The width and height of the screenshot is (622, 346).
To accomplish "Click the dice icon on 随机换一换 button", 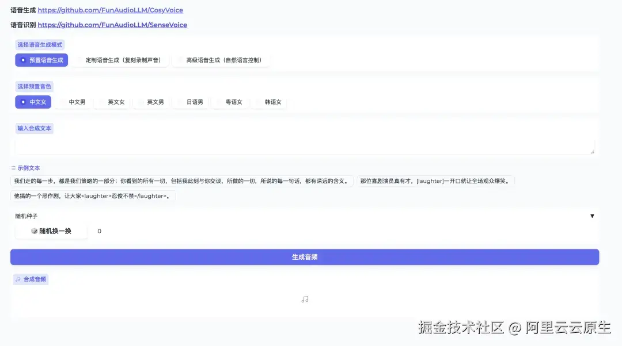I will click(34, 230).
